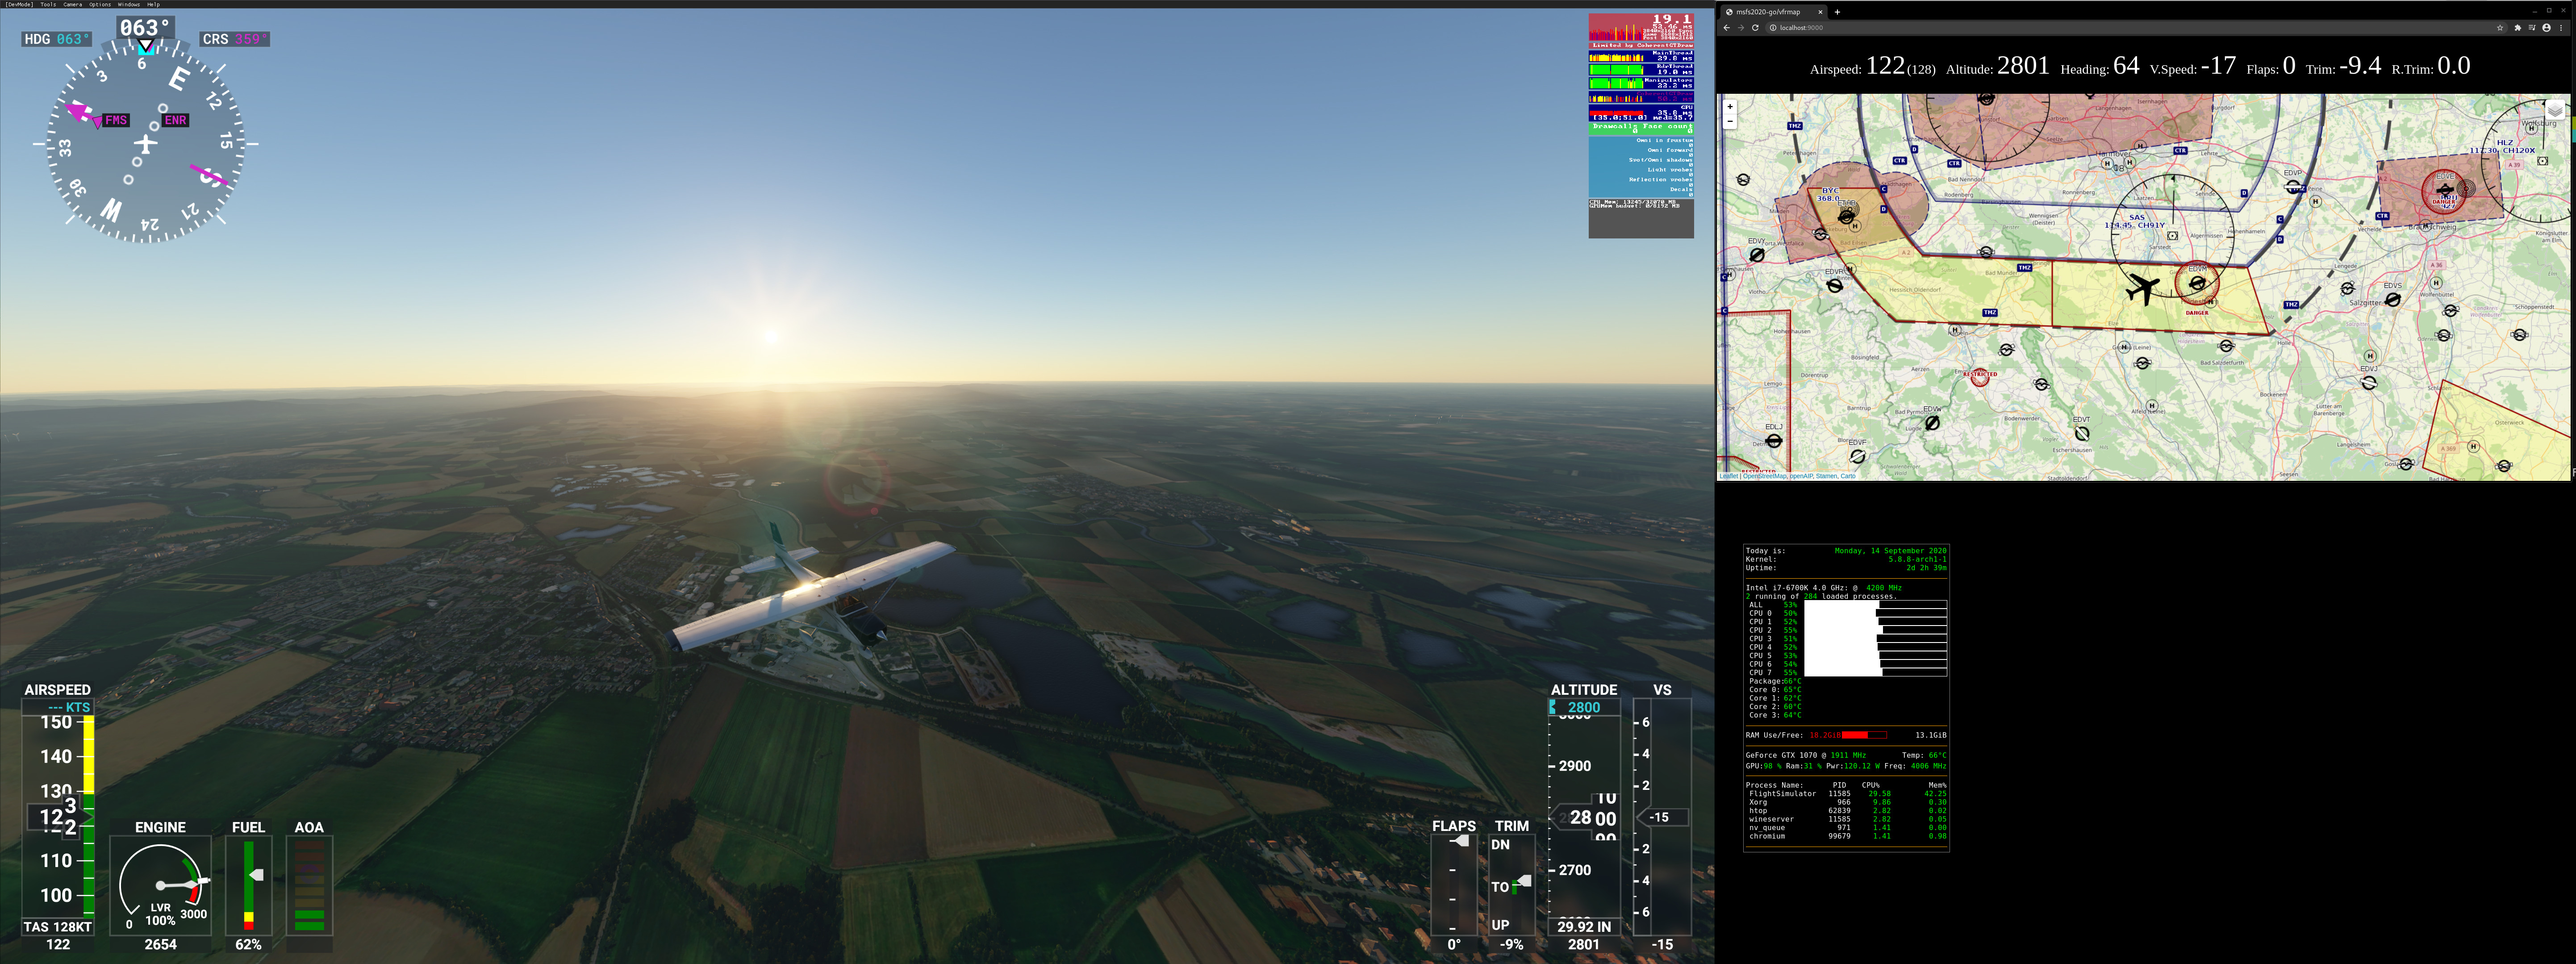
Task: Open the media control icon in browser toolbar
Action: [x=2532, y=28]
